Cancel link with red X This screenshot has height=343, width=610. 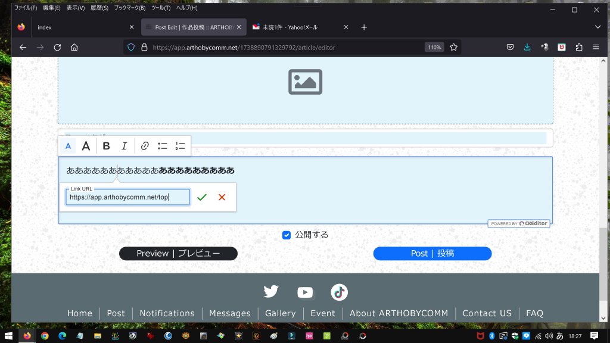click(x=222, y=197)
